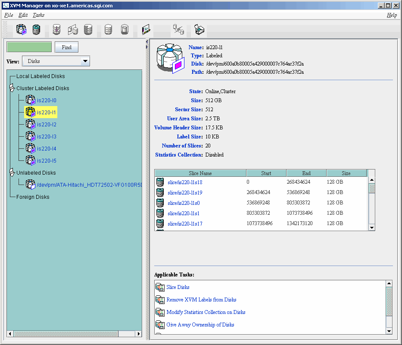402x345 pixels.
Task: Select highlighted disk is220-l1 in tree
Action: point(41,112)
